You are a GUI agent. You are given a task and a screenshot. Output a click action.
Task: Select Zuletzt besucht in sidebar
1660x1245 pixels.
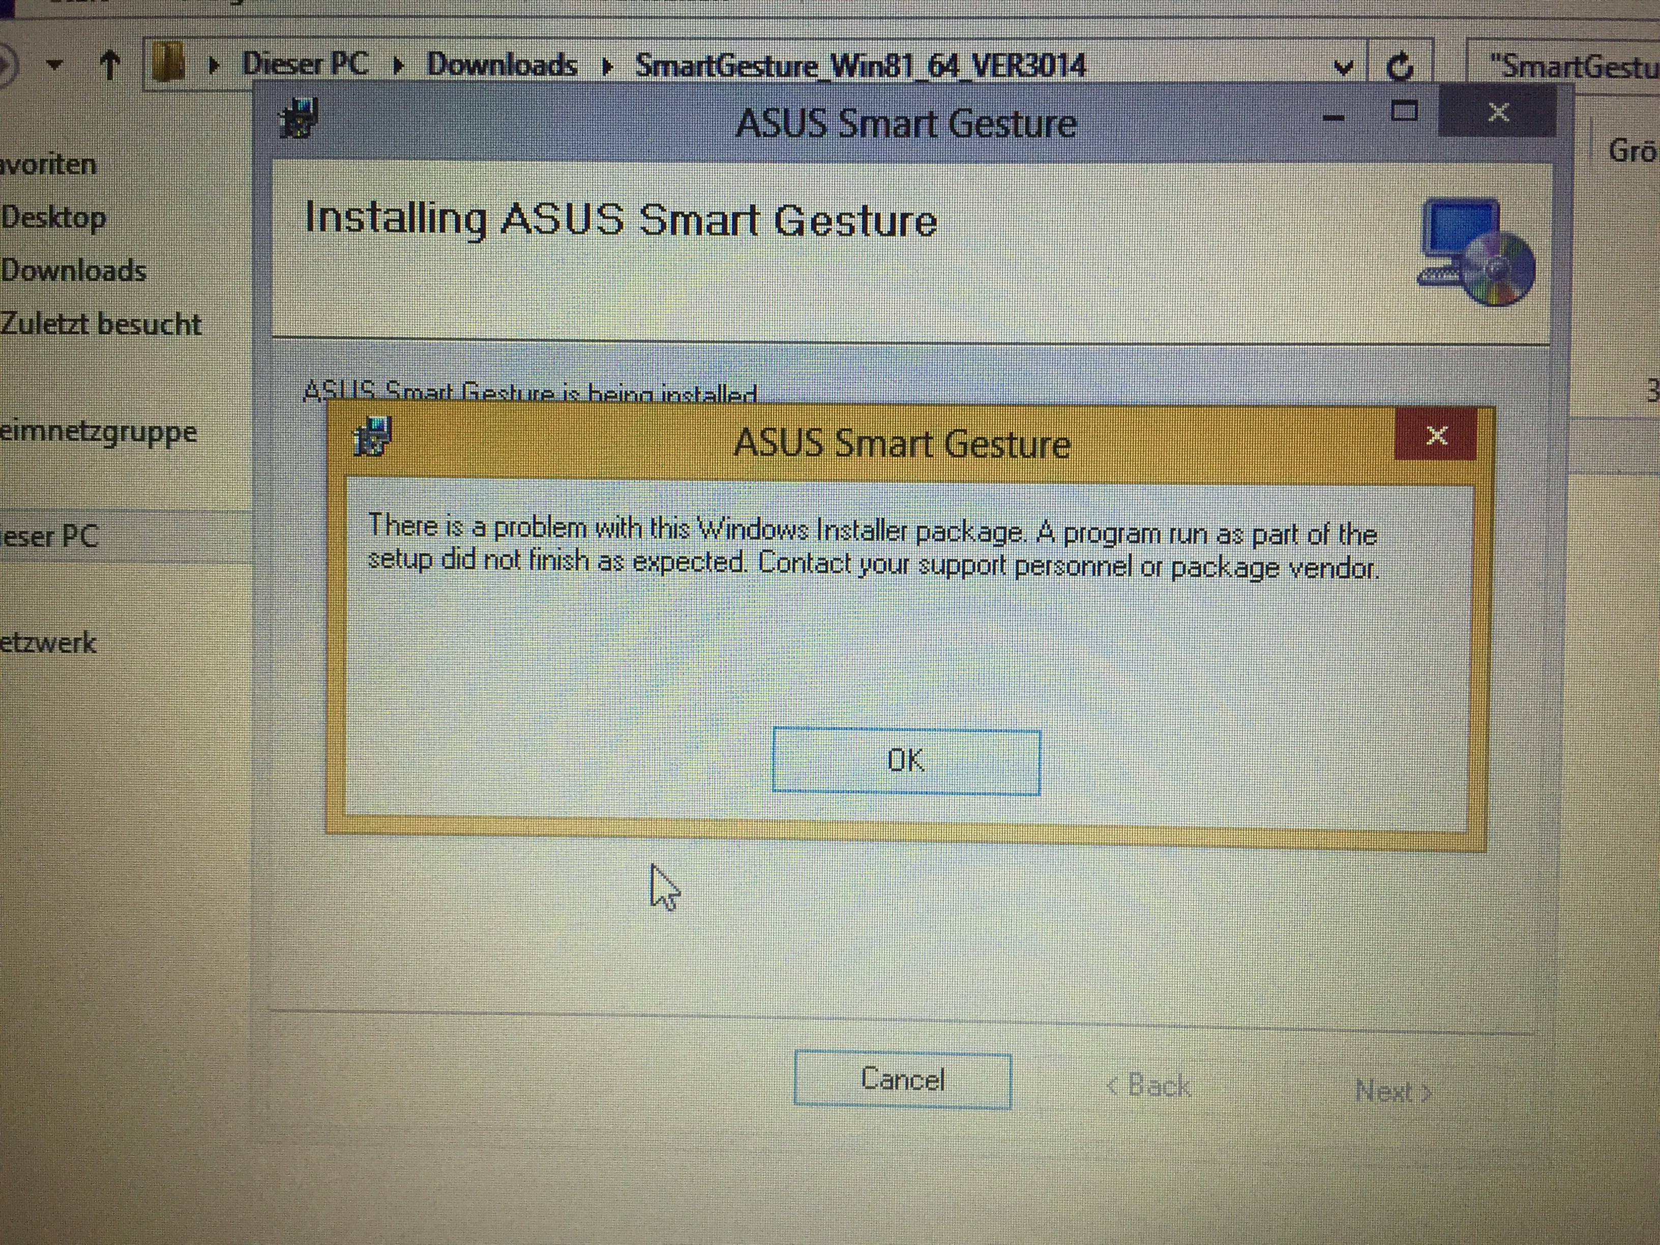coord(101,324)
